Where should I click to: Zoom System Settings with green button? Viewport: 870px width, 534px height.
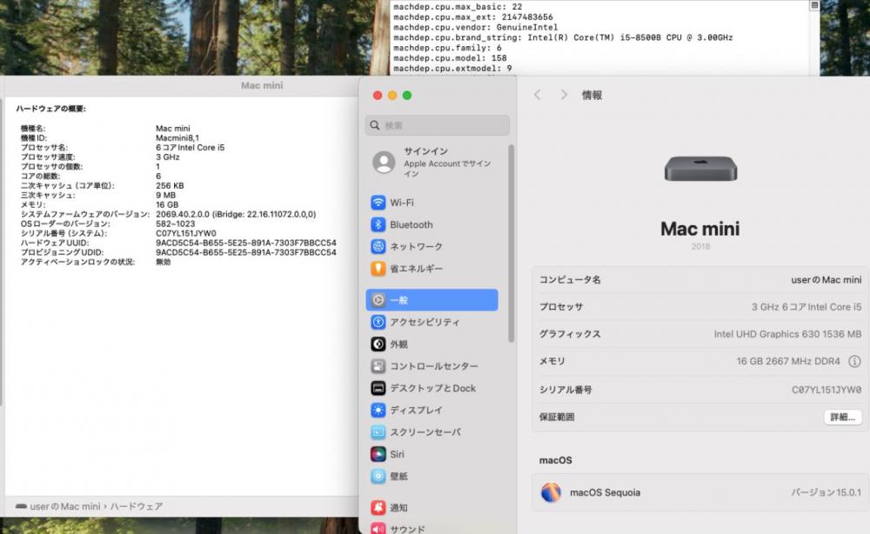coord(406,96)
